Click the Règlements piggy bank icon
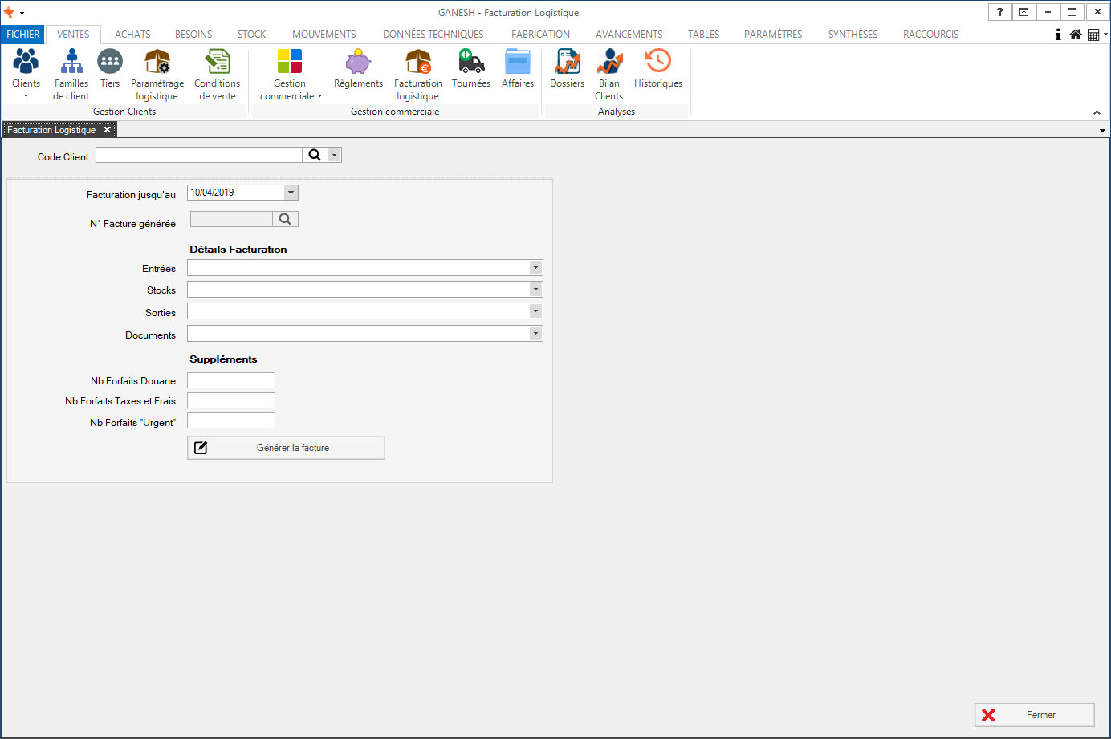Viewport: 1111px width, 739px height. pyautogui.click(x=358, y=63)
